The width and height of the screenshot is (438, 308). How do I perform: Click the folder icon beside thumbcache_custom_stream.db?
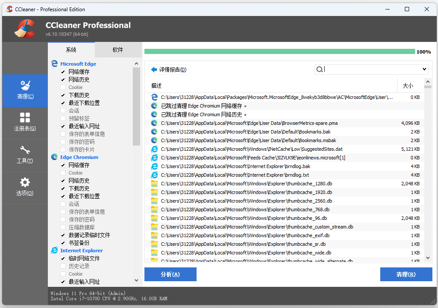tap(154, 227)
